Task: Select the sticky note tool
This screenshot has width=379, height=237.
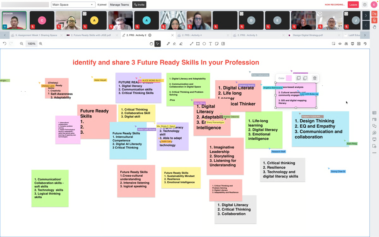Action: (x=217, y=44)
